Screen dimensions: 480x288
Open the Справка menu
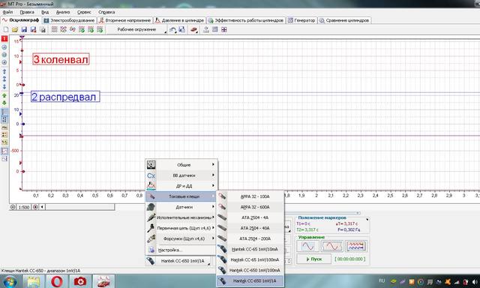click(x=106, y=12)
